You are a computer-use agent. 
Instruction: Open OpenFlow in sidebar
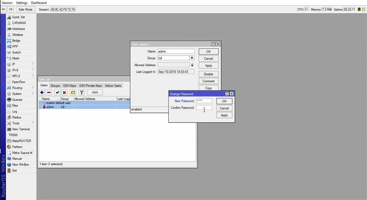click(x=21, y=82)
